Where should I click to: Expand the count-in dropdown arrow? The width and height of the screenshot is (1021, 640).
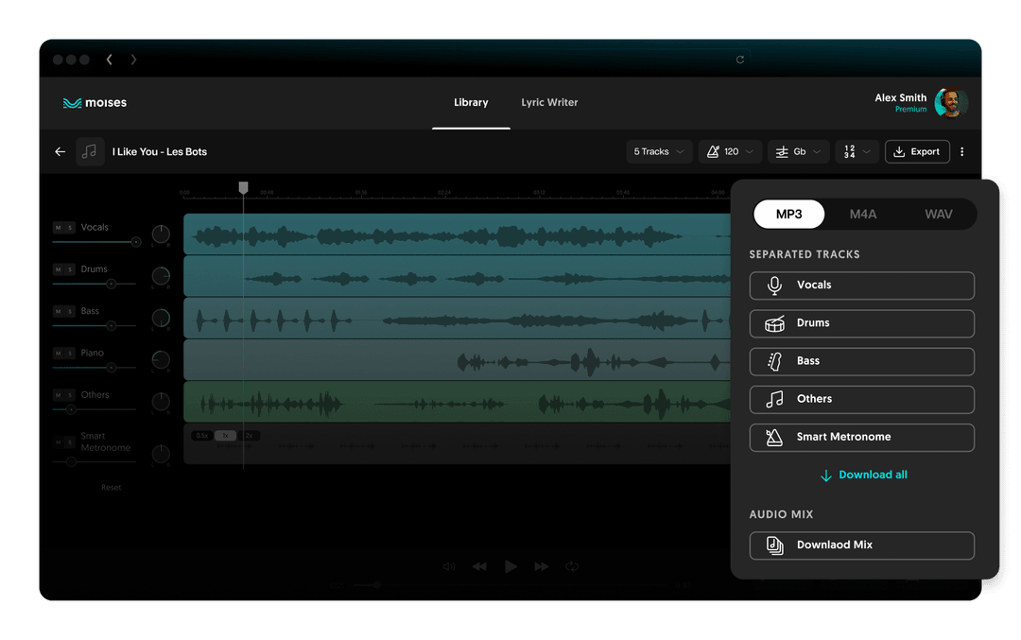pos(867,151)
